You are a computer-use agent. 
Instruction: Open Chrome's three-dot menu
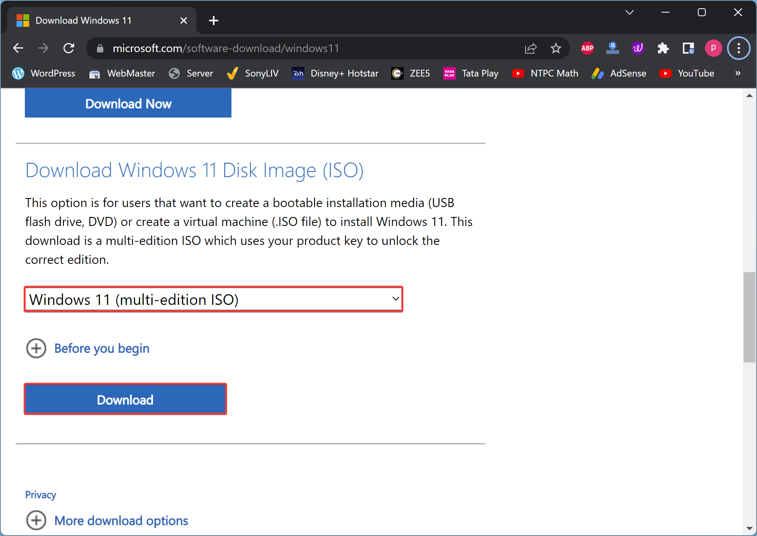pyautogui.click(x=738, y=48)
